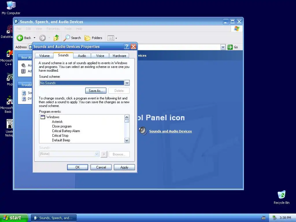
Task: Click the Windows flag logo in explorer window
Action: click(x=236, y=29)
